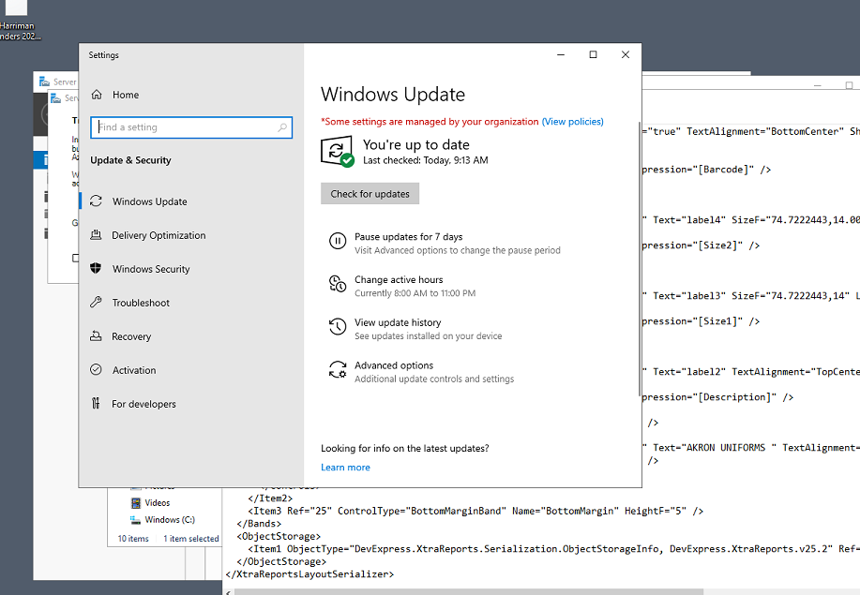
Task: Click the Delivery Optimization icon
Action: pos(96,235)
